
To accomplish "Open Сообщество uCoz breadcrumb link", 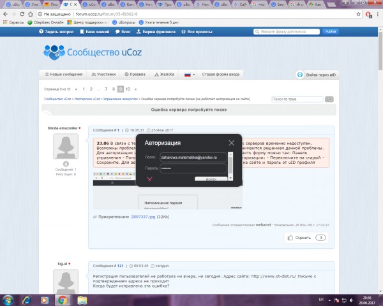I will click(x=57, y=99).
